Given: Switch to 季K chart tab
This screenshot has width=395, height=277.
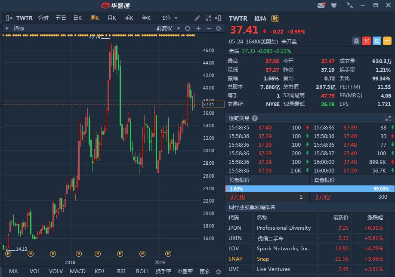Looking at the screenshot, I should [129, 18].
